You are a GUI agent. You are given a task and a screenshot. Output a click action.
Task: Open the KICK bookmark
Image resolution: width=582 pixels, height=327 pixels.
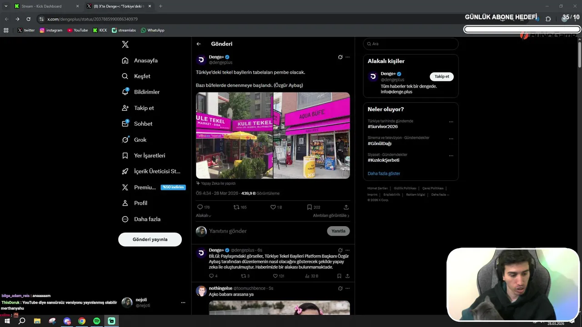100,30
